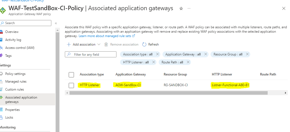Screen dimensions: 290x132
Task: Click the Policy settings gear icon
Action: (1, 74)
